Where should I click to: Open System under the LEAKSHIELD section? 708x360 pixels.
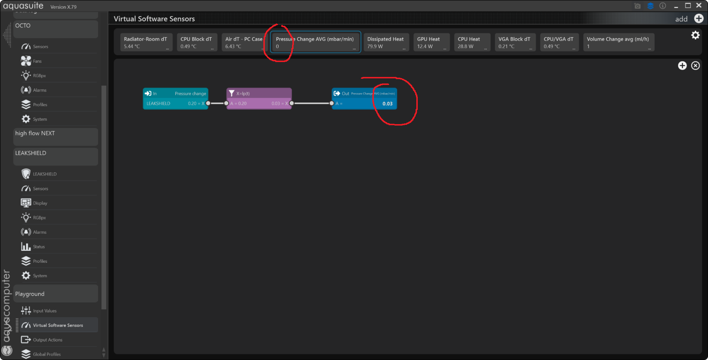click(x=58, y=275)
